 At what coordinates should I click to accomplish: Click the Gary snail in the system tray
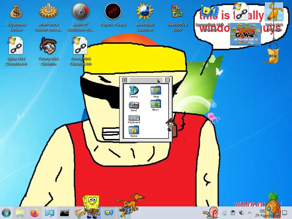(x=210, y=212)
